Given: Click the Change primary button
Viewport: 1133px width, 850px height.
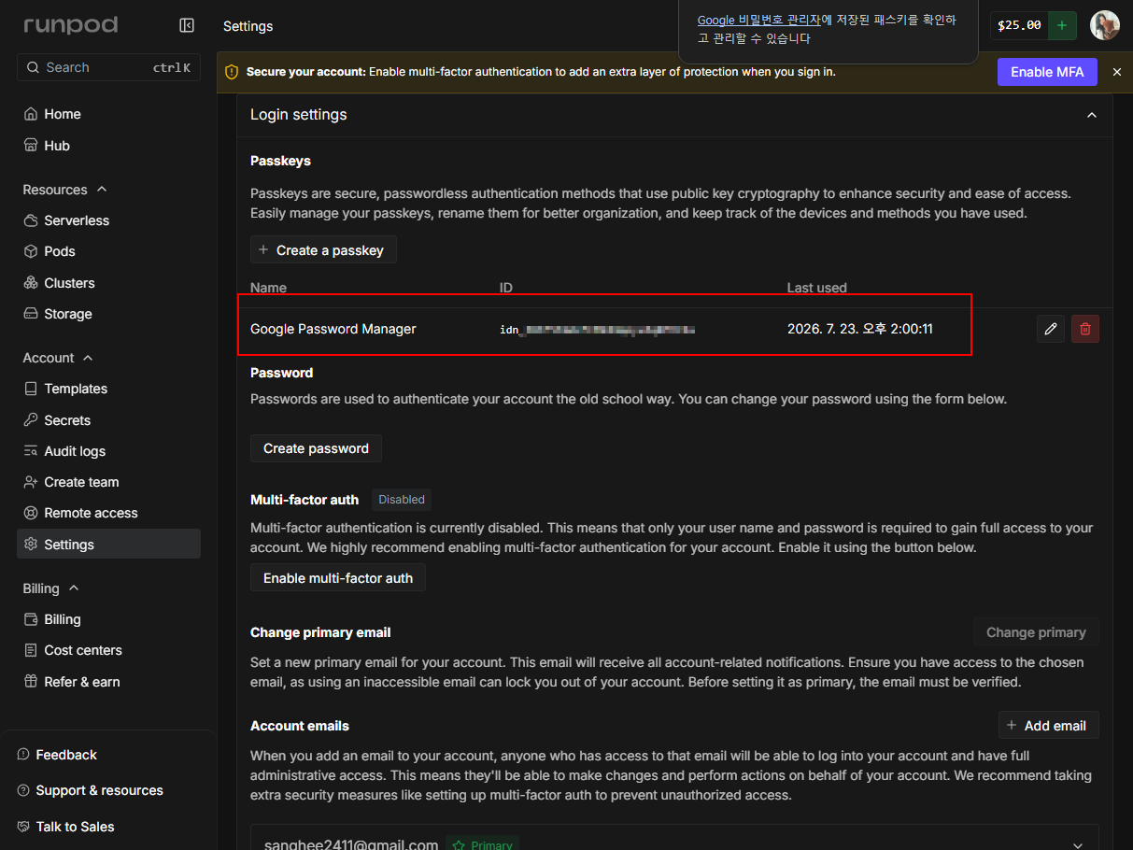Looking at the screenshot, I should click(x=1036, y=632).
